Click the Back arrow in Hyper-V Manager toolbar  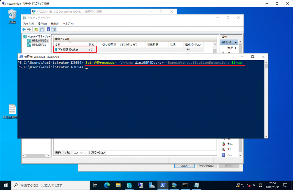[24, 29]
